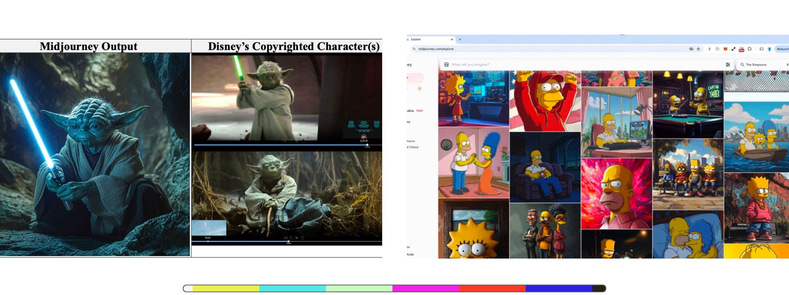Click the site info icon beside midjourney.com/explore

pos(414,49)
